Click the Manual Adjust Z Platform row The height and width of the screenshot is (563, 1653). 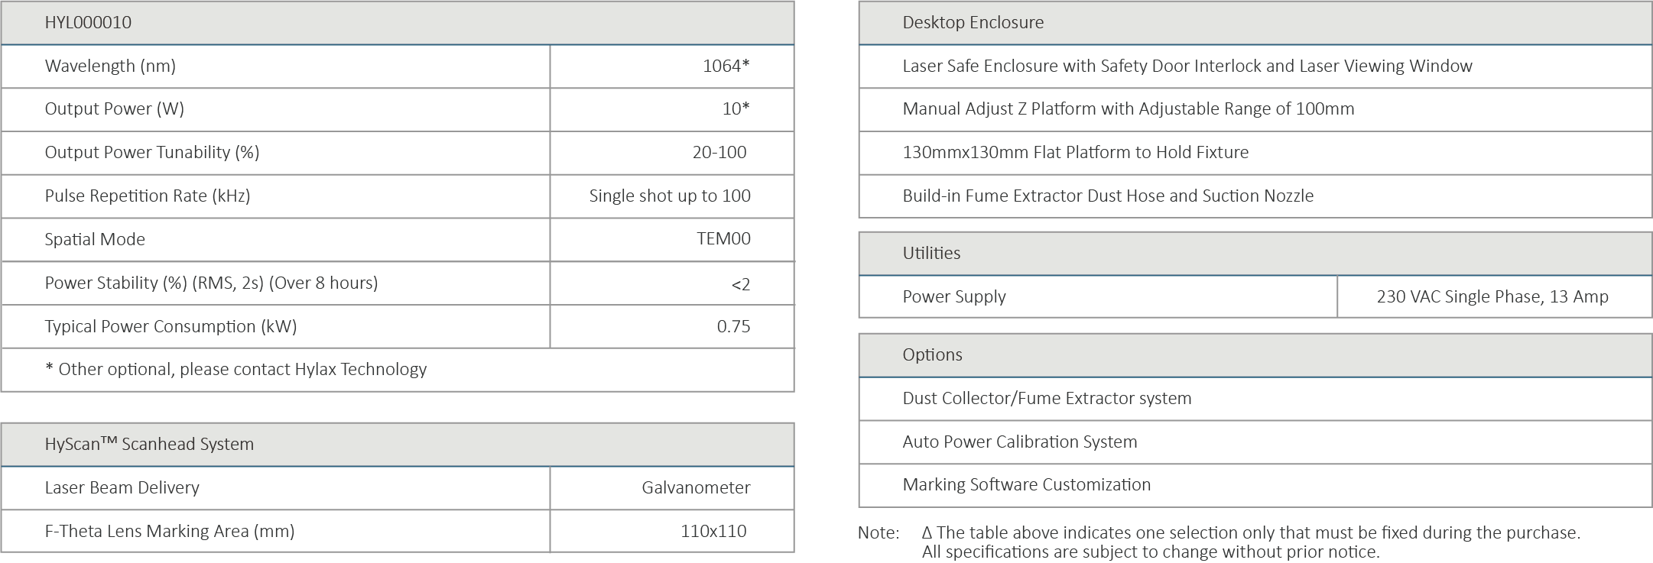1128,108
